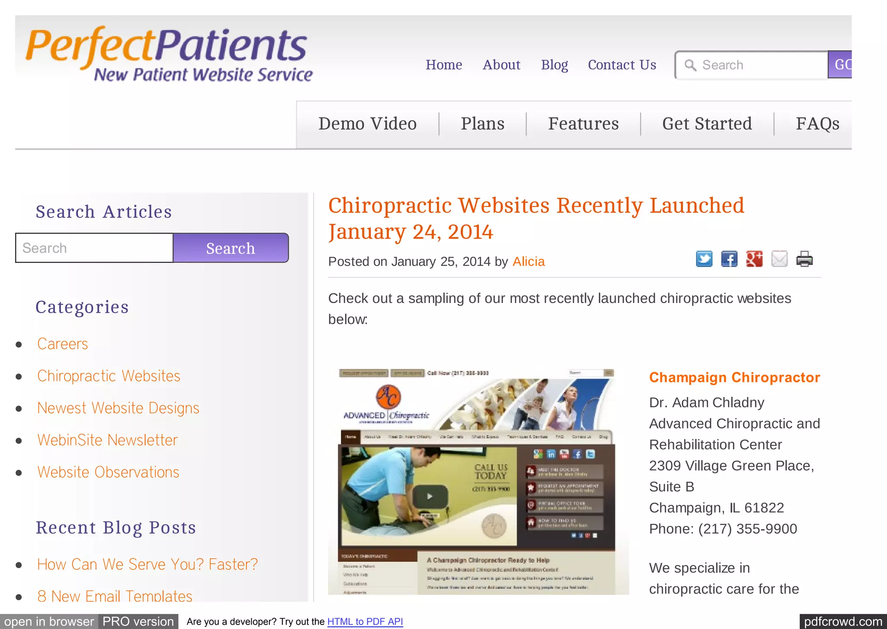Print the article with the printer icon
Viewport: 887px width, 629px height.
tap(805, 259)
